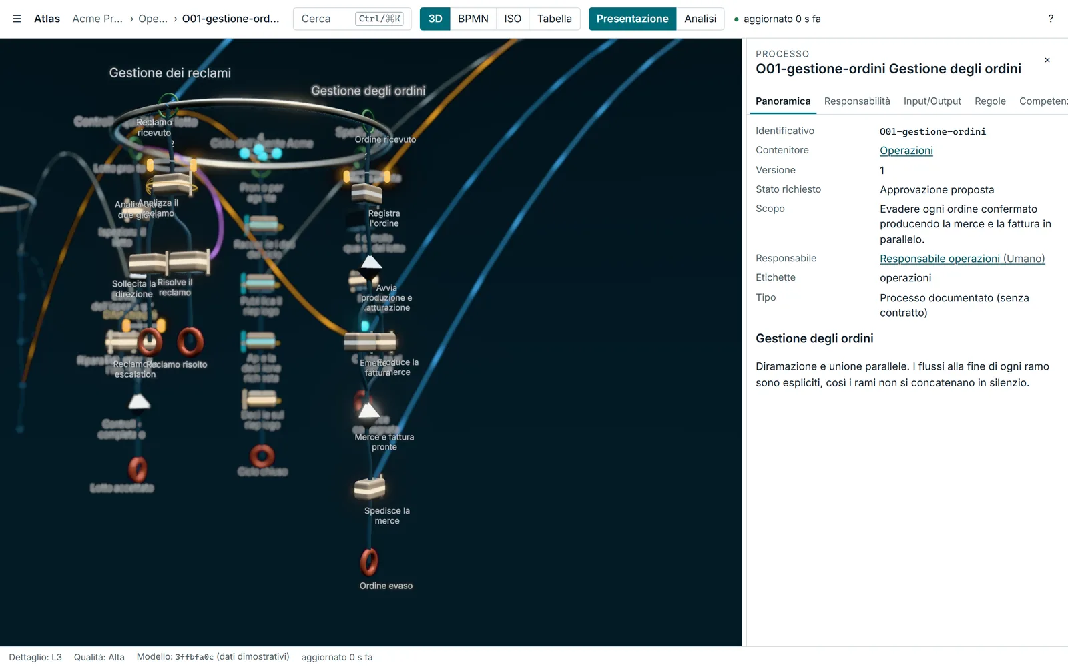Image resolution: width=1068 pixels, height=667 pixels.
Task: Click the 'Dettaglio: L3' status entry
Action: [x=35, y=657]
